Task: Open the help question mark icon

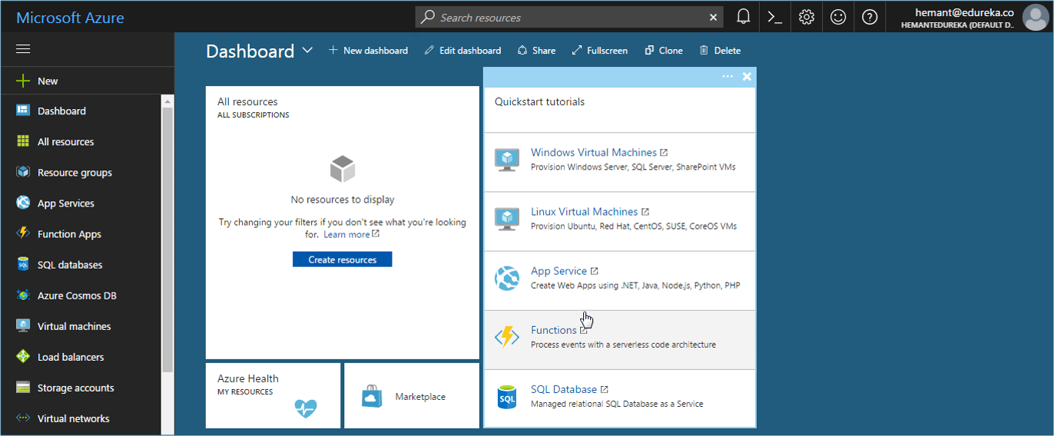Action: click(x=870, y=17)
